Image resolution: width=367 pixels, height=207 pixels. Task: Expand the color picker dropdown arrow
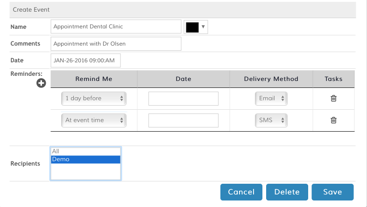tap(204, 27)
